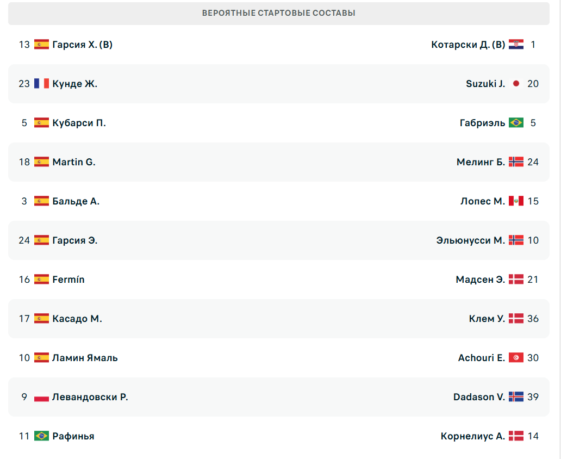Click Japan flag next to Suzuki J.
This screenshot has width=561, height=459.
(516, 84)
